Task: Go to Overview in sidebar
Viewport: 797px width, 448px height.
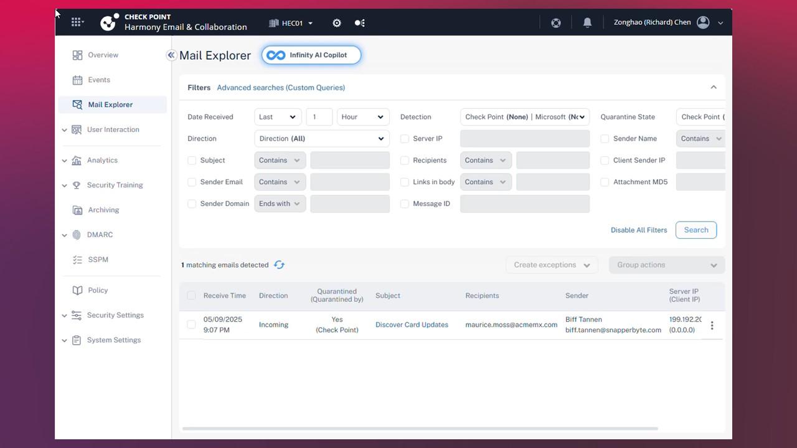Action: tap(103, 55)
